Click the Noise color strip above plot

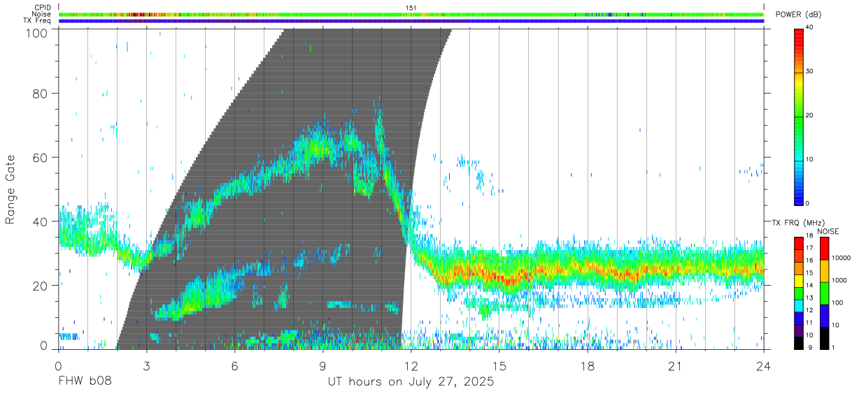pyautogui.click(x=412, y=14)
